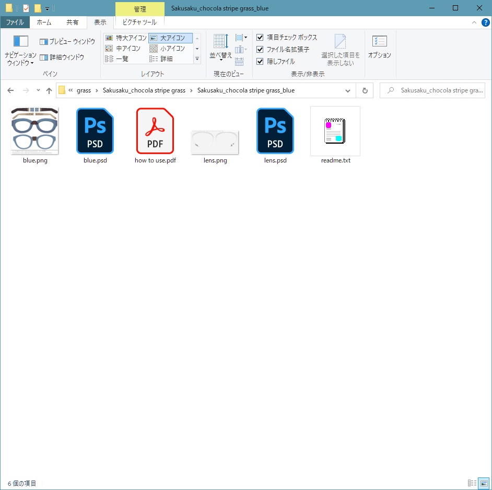This screenshot has width=492, height=490.
Task: Switch to Picture Tools (ピクチャ ツール) tab
Action: click(139, 22)
